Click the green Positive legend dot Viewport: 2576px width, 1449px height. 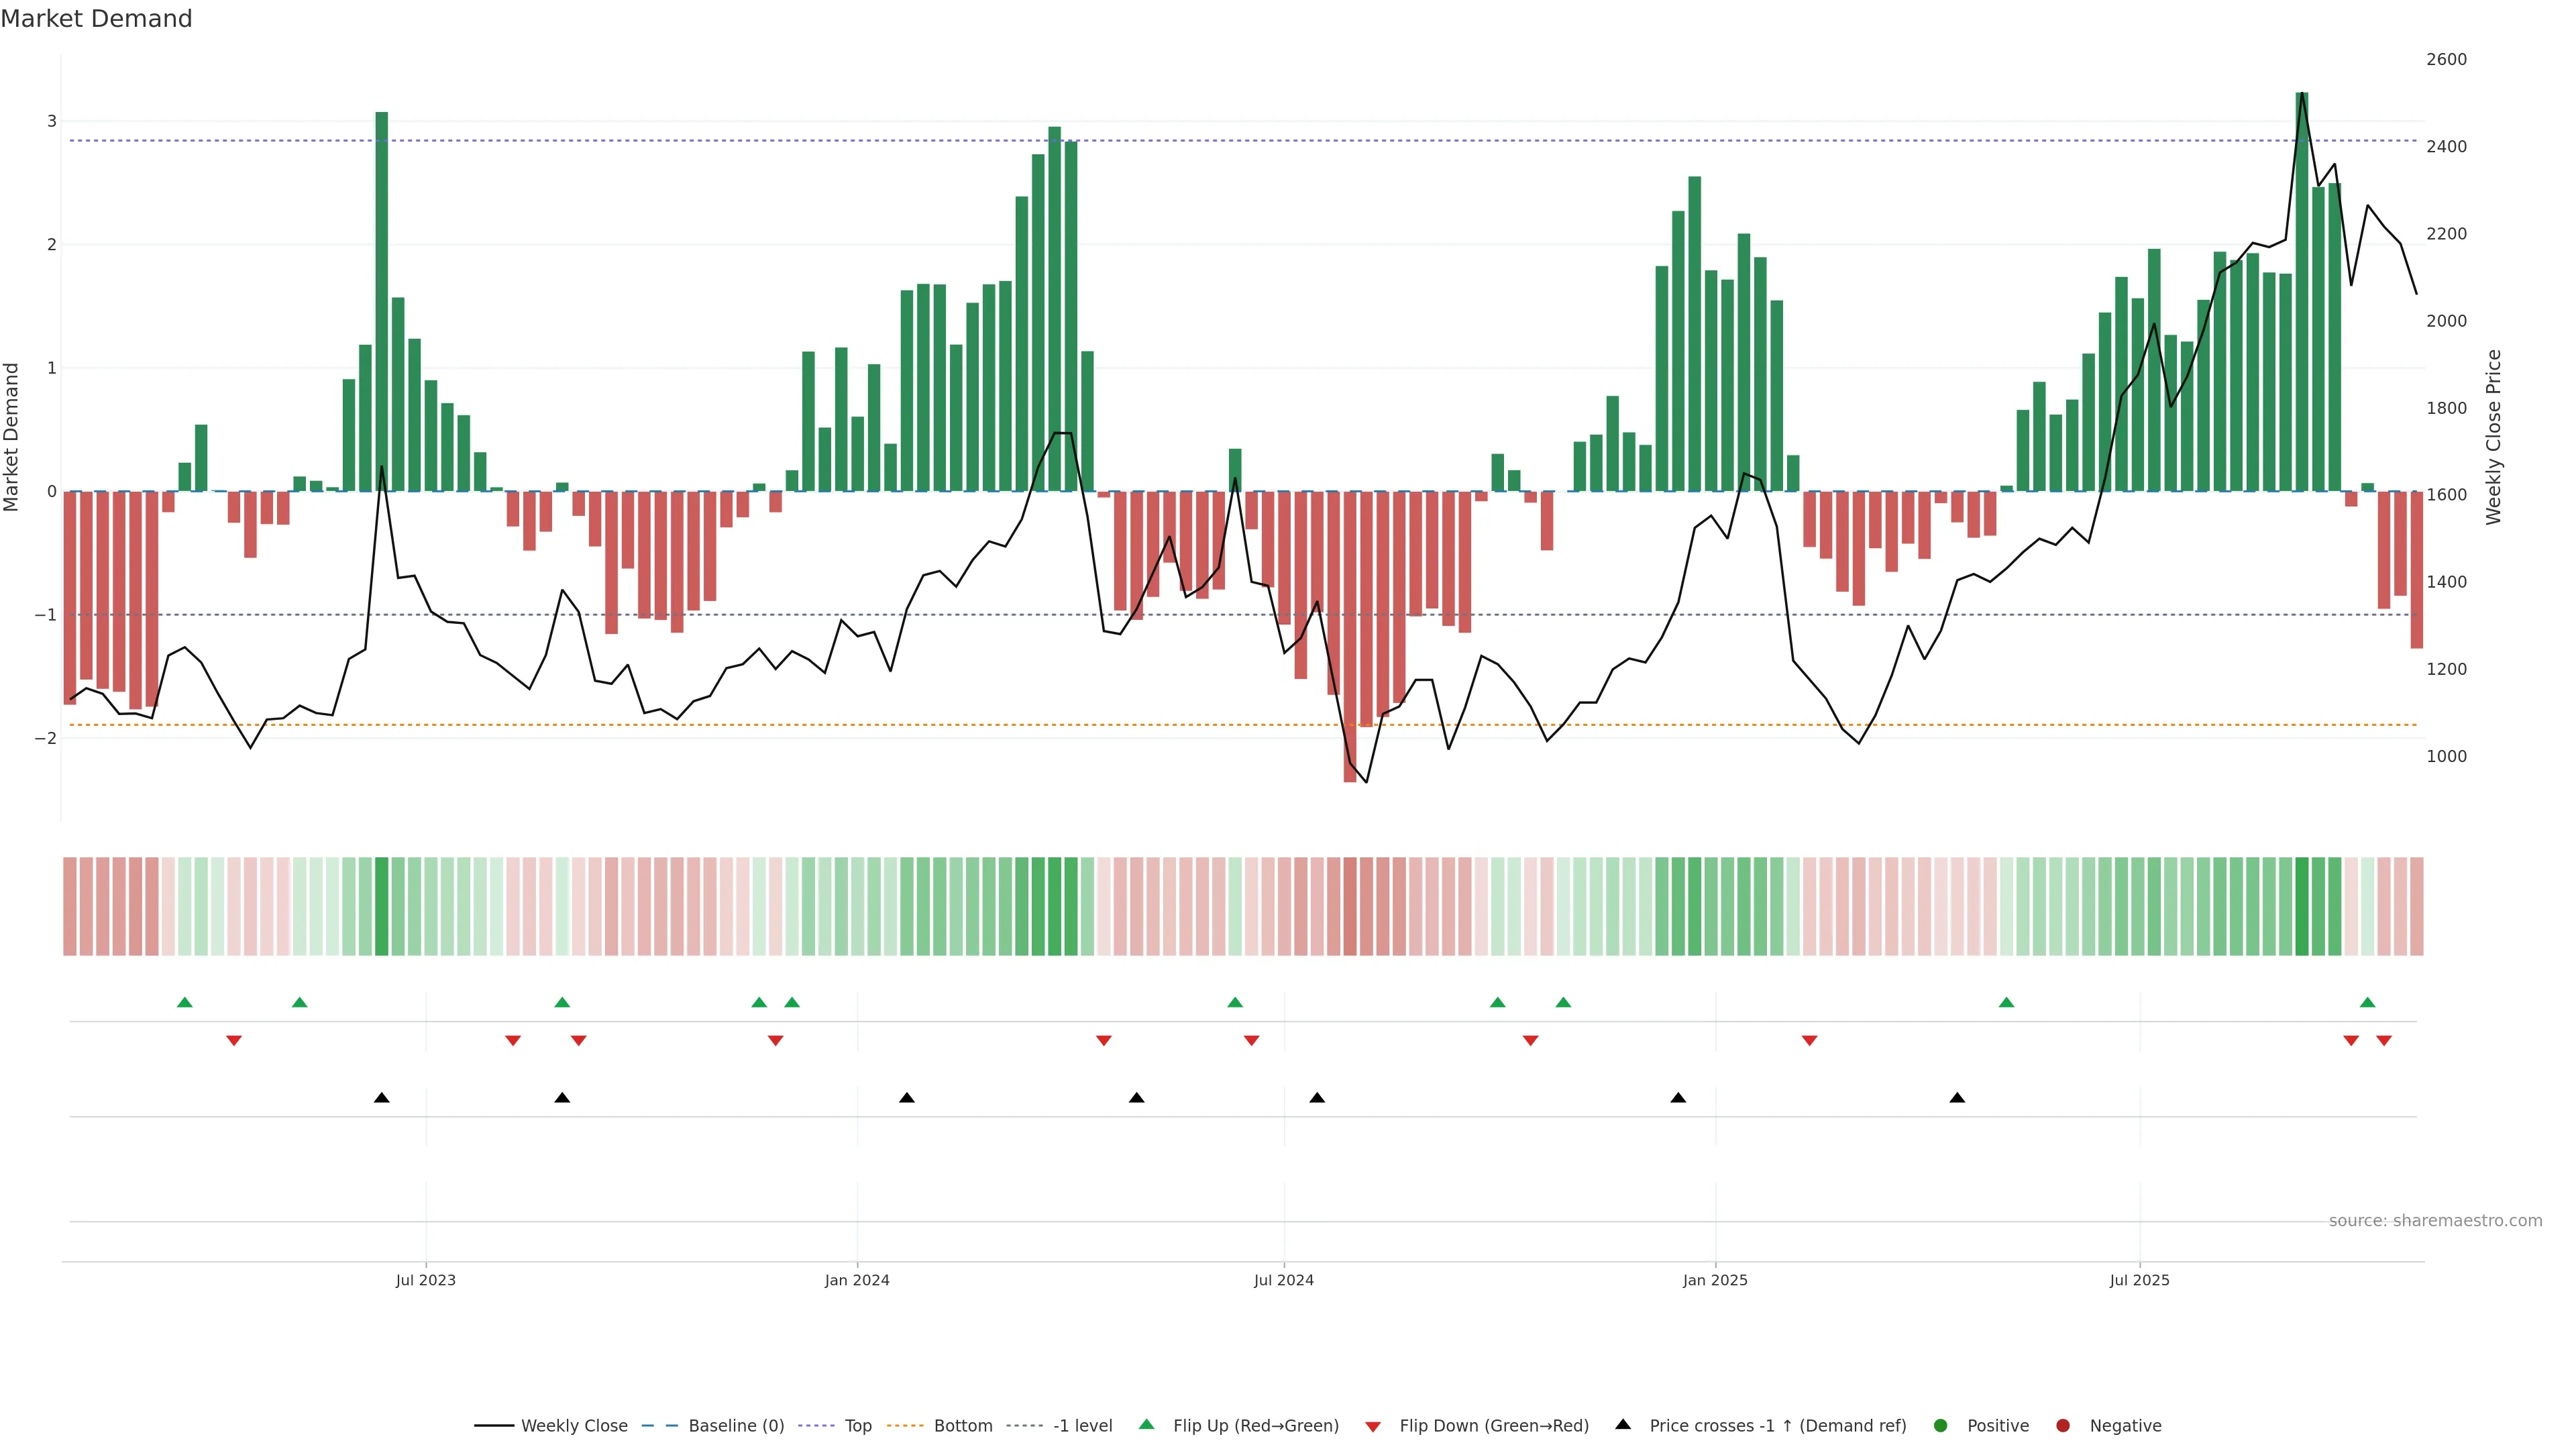(x=1941, y=1425)
